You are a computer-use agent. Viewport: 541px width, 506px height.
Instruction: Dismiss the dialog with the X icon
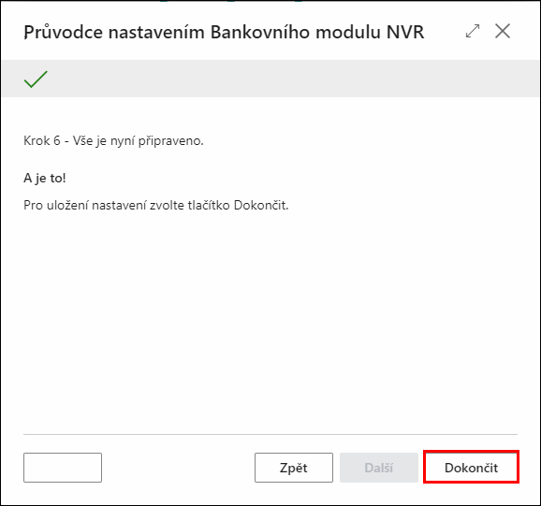[503, 32]
